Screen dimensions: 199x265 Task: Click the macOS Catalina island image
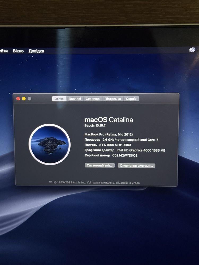[x=50, y=144]
